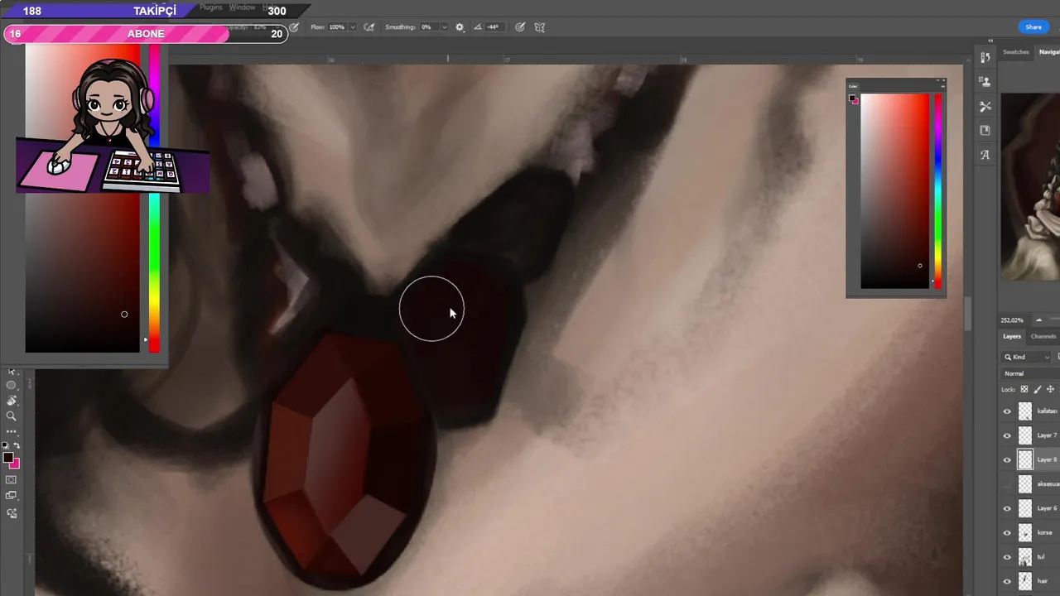The width and height of the screenshot is (1060, 596).
Task: Open the Clone Source stamp panel icon
Action: tap(985, 82)
